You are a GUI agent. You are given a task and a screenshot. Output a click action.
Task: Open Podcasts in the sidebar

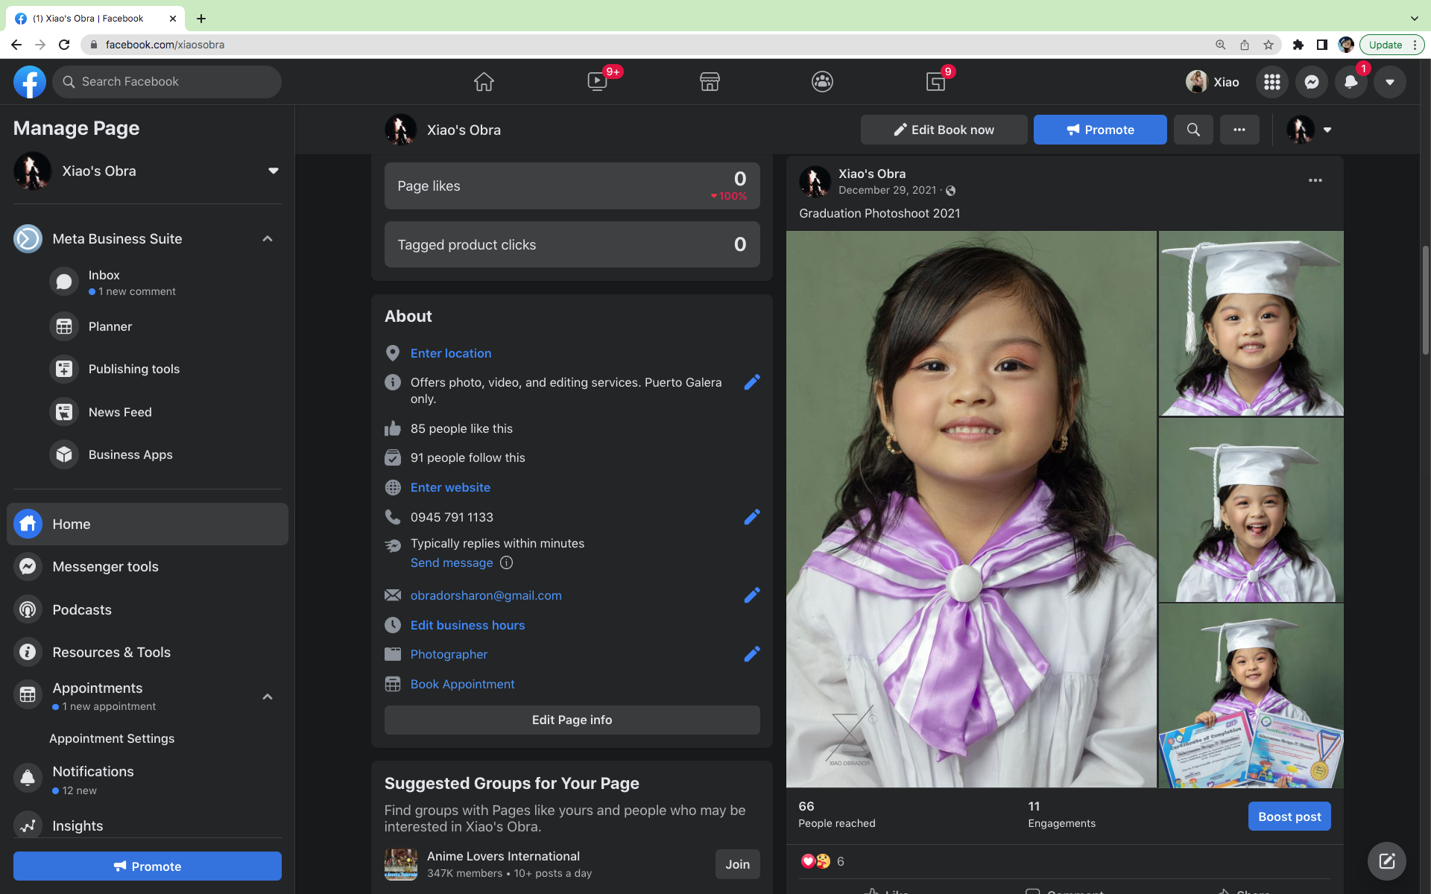click(148, 609)
